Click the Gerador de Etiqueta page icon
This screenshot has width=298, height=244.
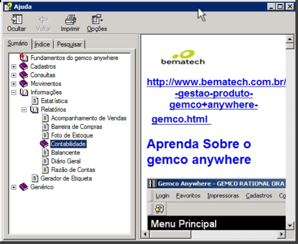[35, 178]
